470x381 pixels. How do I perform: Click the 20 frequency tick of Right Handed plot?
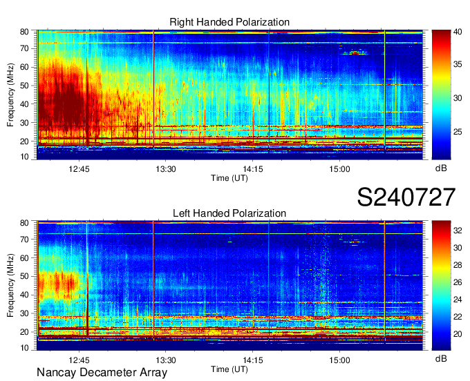click(x=24, y=141)
